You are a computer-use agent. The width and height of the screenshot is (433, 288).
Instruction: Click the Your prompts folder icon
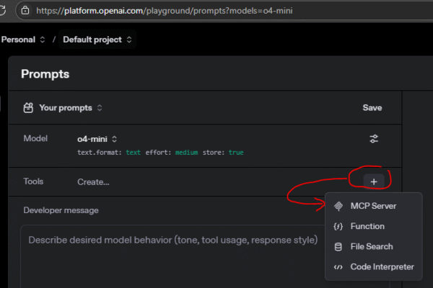pyautogui.click(x=28, y=108)
